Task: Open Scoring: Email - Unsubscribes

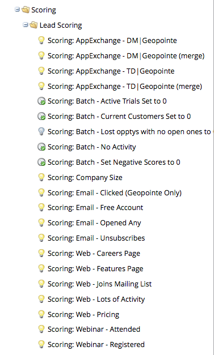Action: 96,238
